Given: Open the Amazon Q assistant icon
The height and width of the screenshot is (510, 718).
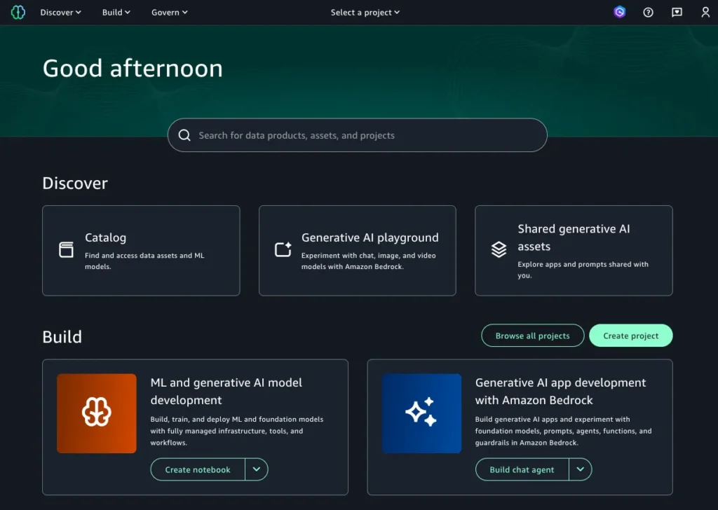Looking at the screenshot, I should 619,12.
